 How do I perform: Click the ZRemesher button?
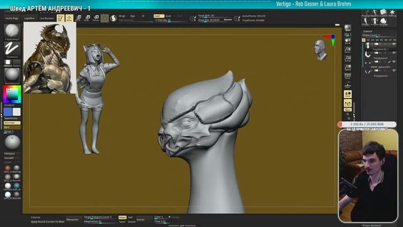click(x=73, y=219)
